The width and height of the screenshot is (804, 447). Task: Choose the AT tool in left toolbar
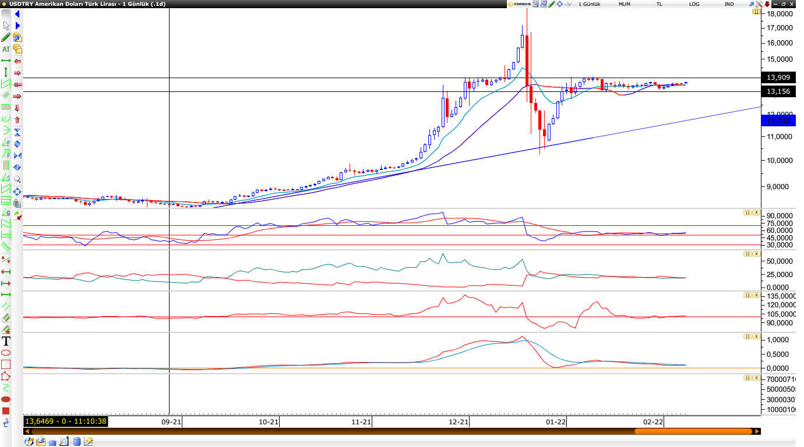pyautogui.click(x=6, y=49)
